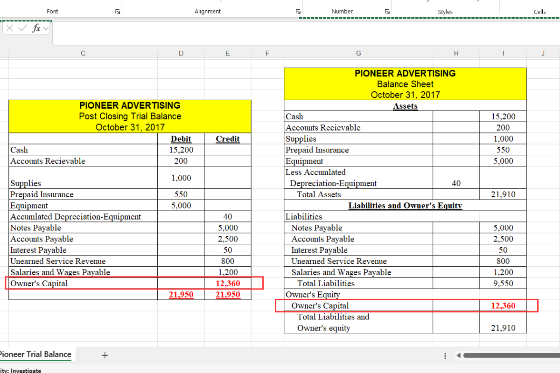Click the Credit column heading cell
560x373 pixels.
pos(228,138)
